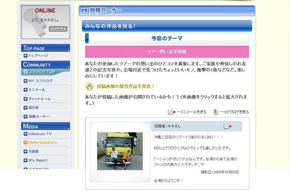The height and width of the screenshot is (195, 290).
Task: Click the COMMUNITY section header
Action: 45,65
